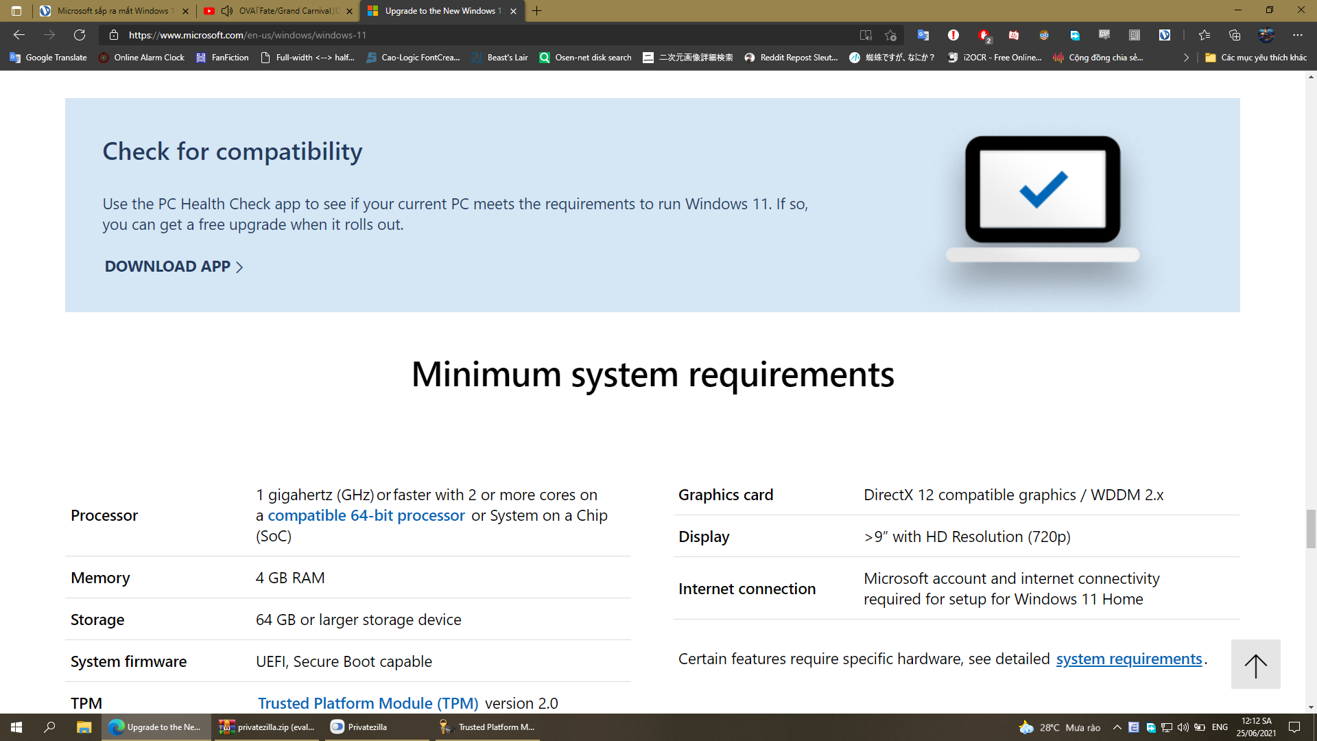The image size is (1317, 741).
Task: Show hidden system tray icons
Action: point(1117,727)
